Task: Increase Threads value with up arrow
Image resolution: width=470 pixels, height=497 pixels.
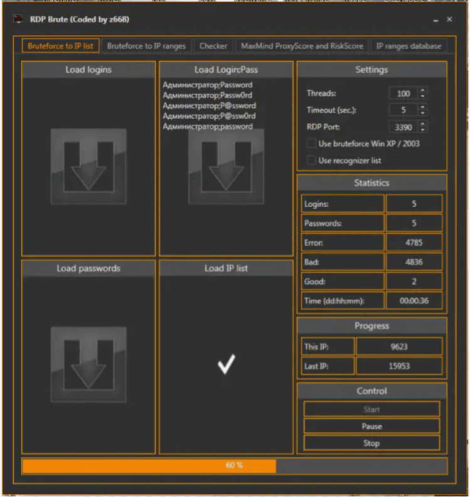Action: tap(422, 90)
